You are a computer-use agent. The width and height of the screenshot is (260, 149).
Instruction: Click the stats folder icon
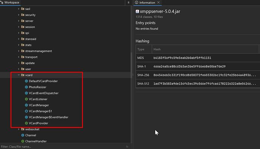[23, 45]
